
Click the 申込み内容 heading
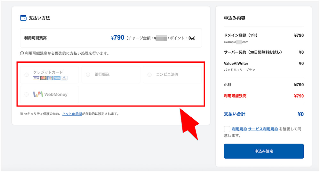[x=235, y=18]
